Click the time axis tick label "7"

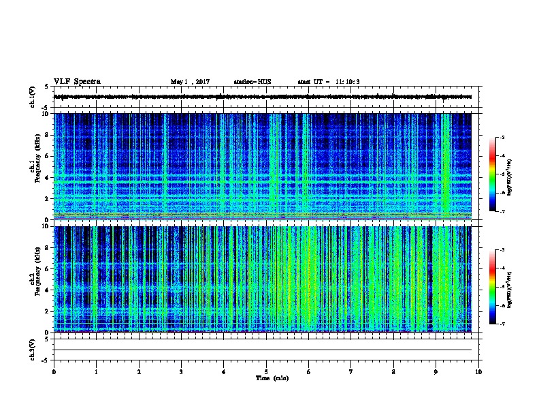click(x=351, y=372)
